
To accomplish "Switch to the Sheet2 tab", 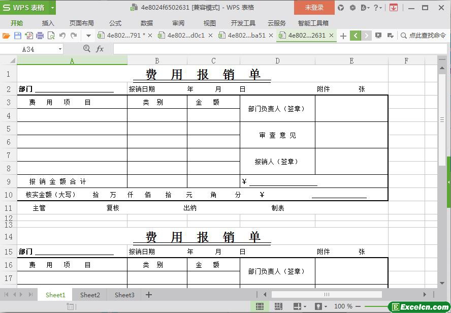I will [90, 295].
